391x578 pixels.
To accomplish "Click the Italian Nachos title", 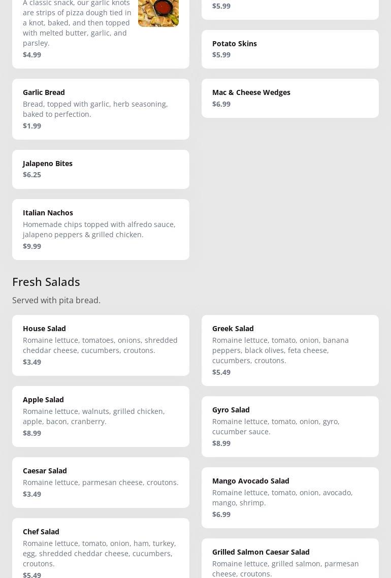I will click(48, 213).
